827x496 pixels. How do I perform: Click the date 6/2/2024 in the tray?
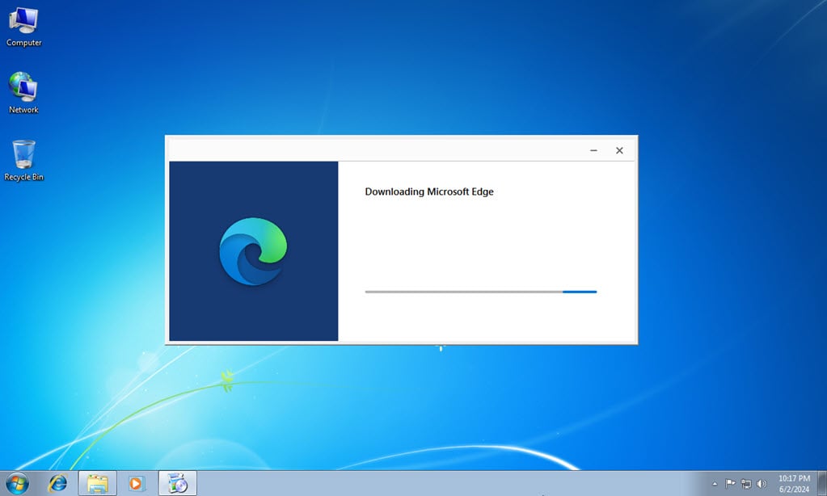[x=793, y=489]
